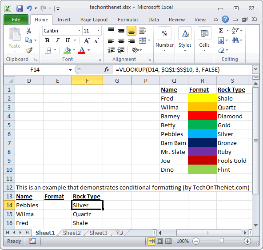Expand the Cells group dropdown
Image resolution: width=263 pixels, height=250 pixels.
click(204, 51)
